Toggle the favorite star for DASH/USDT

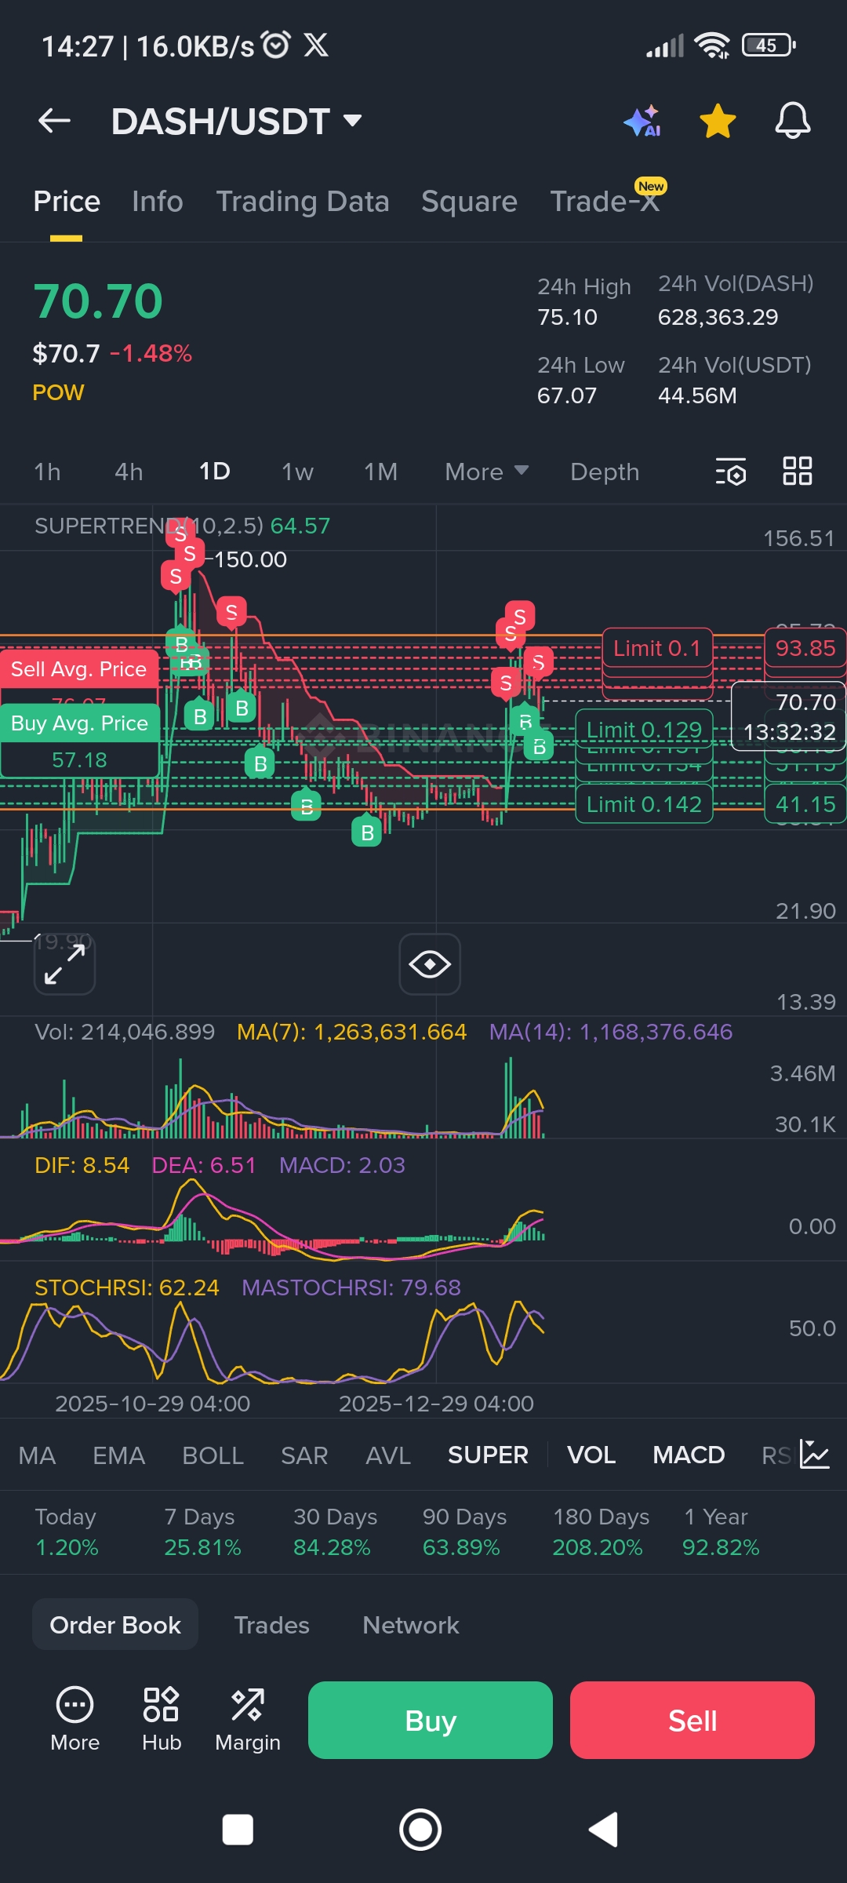[718, 122]
